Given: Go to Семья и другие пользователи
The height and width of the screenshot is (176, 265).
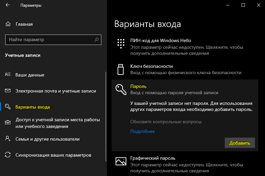Looking at the screenshot, I should click(48, 139).
